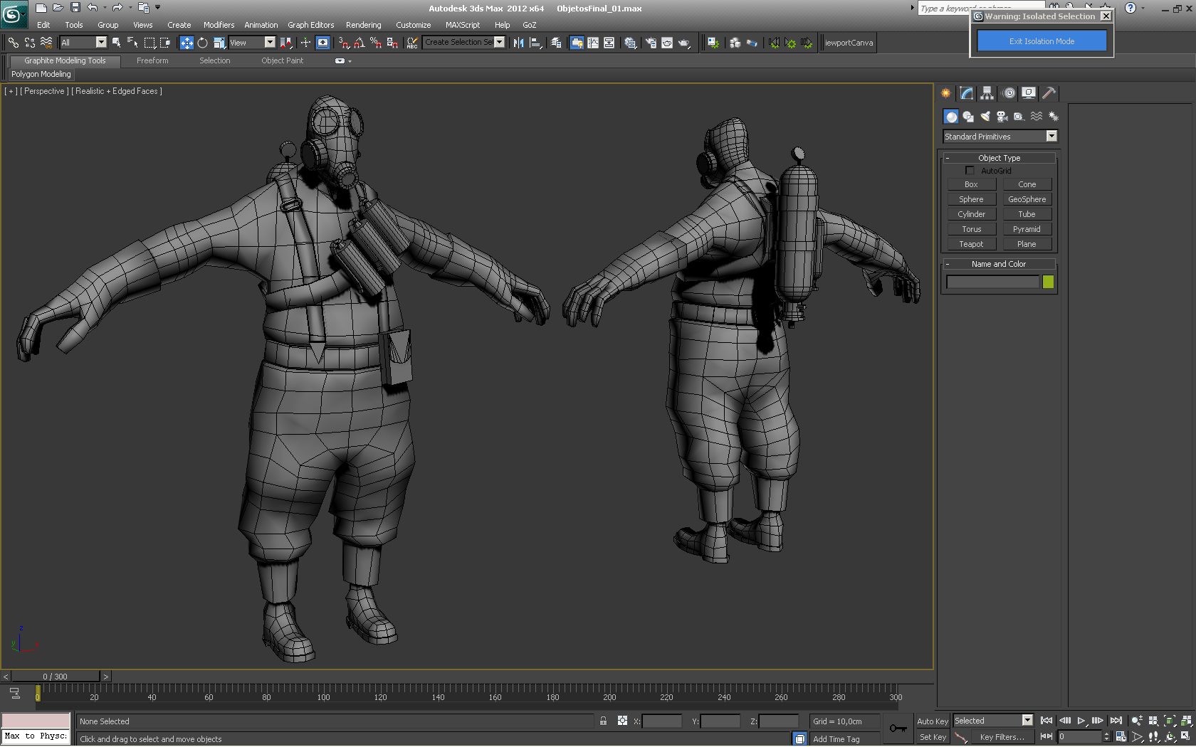Open the Modifiers menu

click(x=219, y=25)
